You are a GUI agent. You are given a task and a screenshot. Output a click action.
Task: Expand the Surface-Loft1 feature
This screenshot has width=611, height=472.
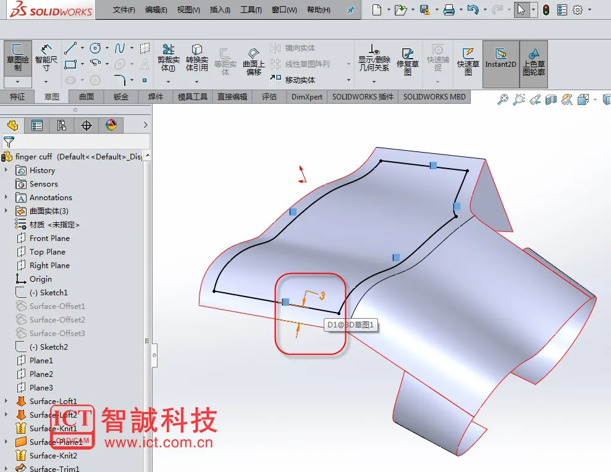6,401
